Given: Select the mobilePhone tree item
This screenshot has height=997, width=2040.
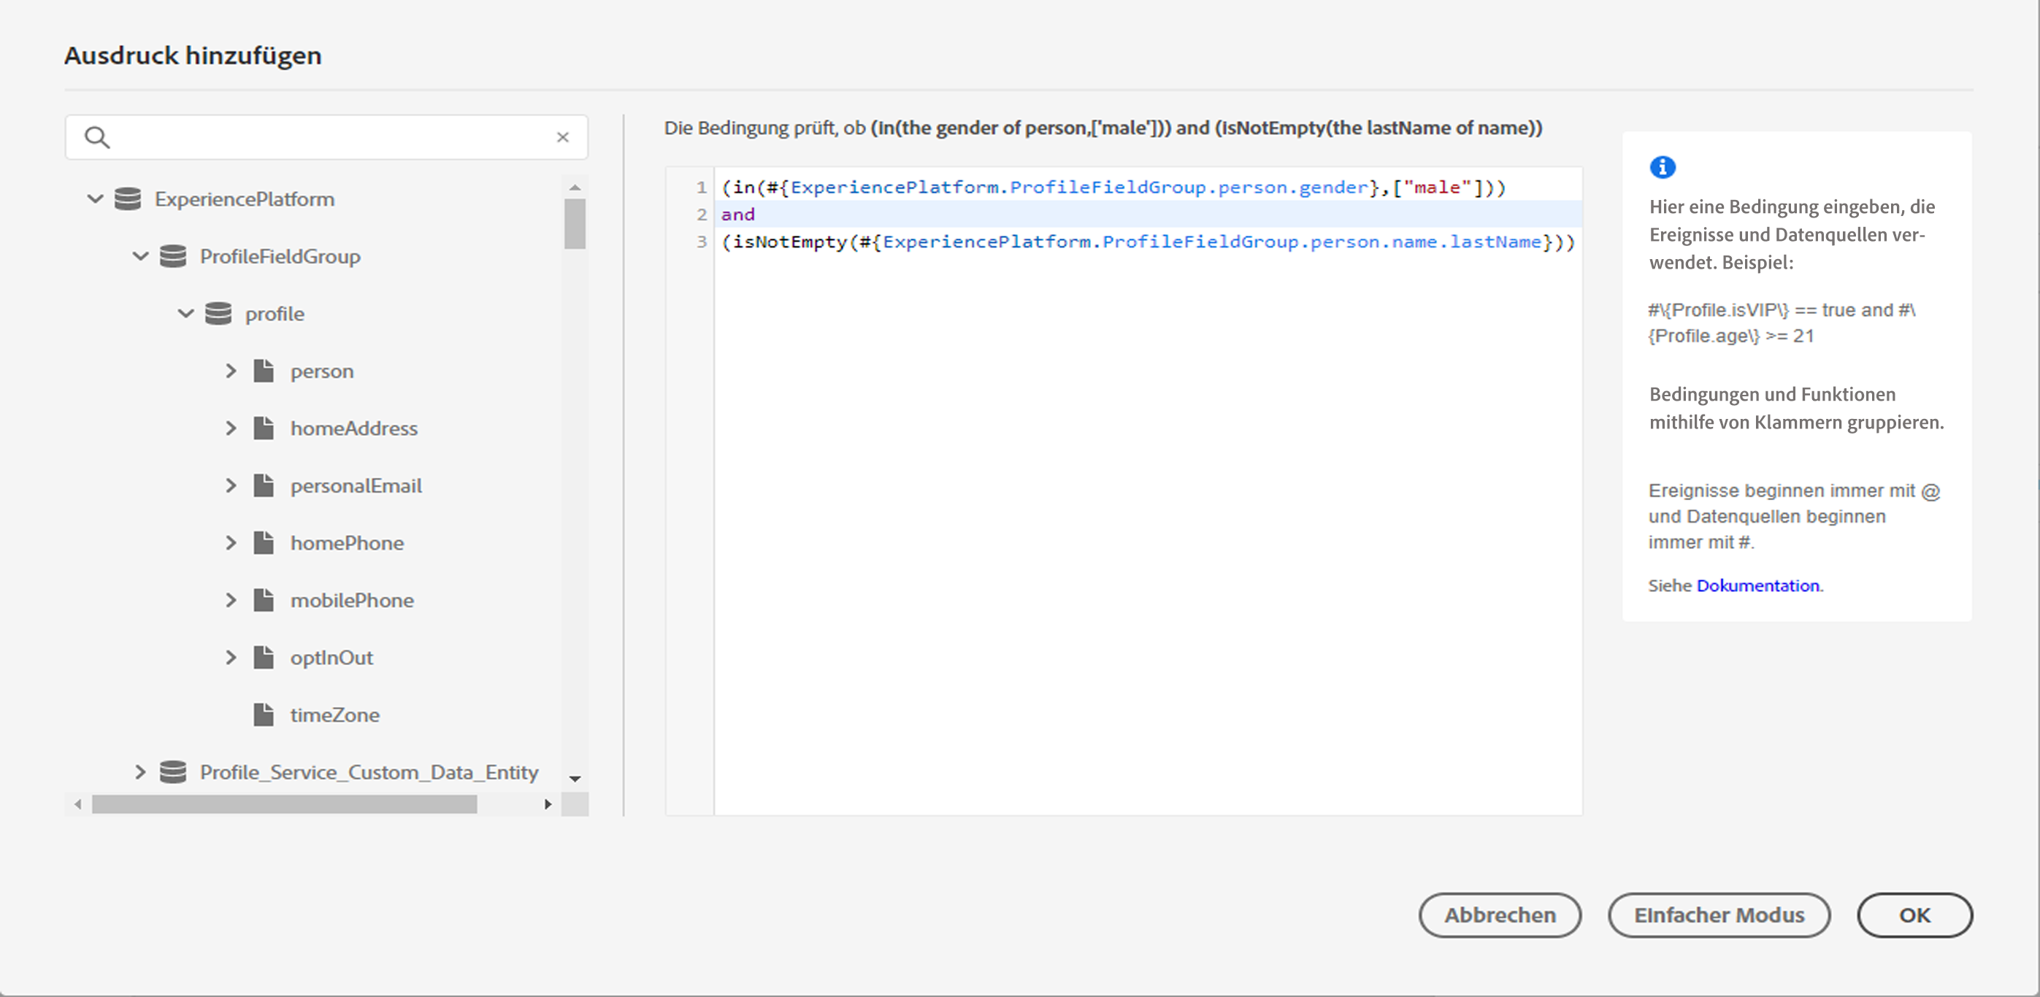Looking at the screenshot, I should click(x=352, y=601).
